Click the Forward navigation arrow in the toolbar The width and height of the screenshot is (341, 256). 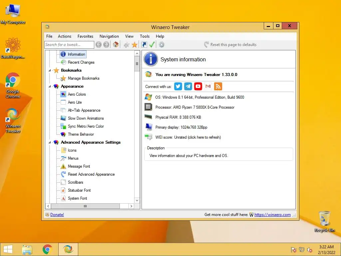point(106,45)
